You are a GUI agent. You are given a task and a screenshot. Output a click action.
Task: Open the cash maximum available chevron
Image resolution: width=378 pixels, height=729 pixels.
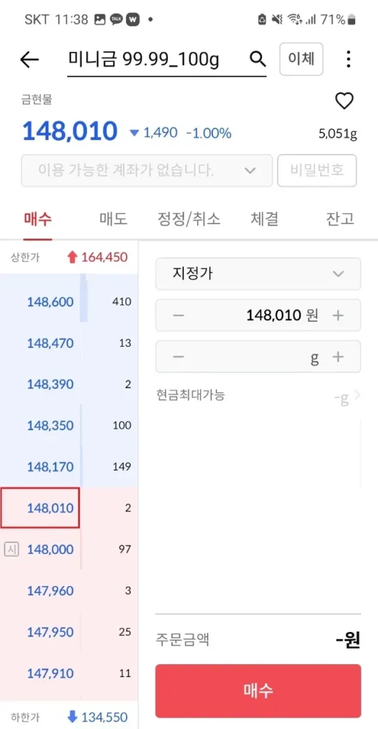[357, 396]
